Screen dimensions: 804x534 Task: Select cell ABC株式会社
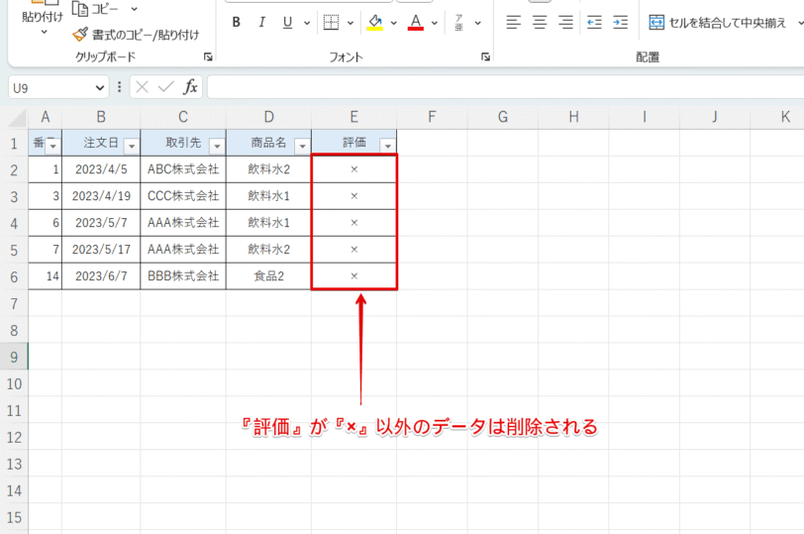point(183,169)
